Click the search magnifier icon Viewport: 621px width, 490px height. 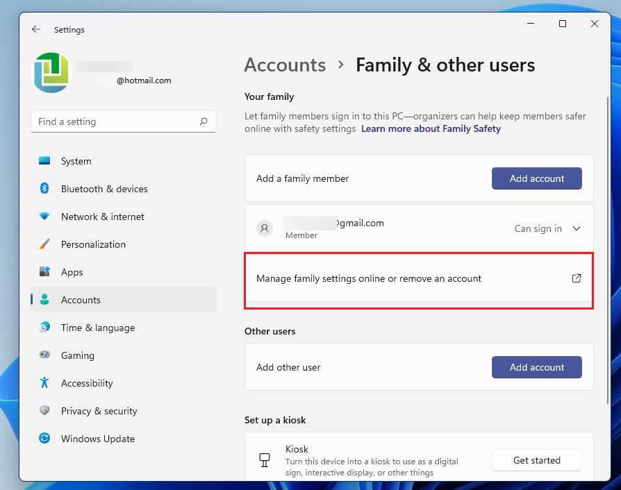point(204,121)
